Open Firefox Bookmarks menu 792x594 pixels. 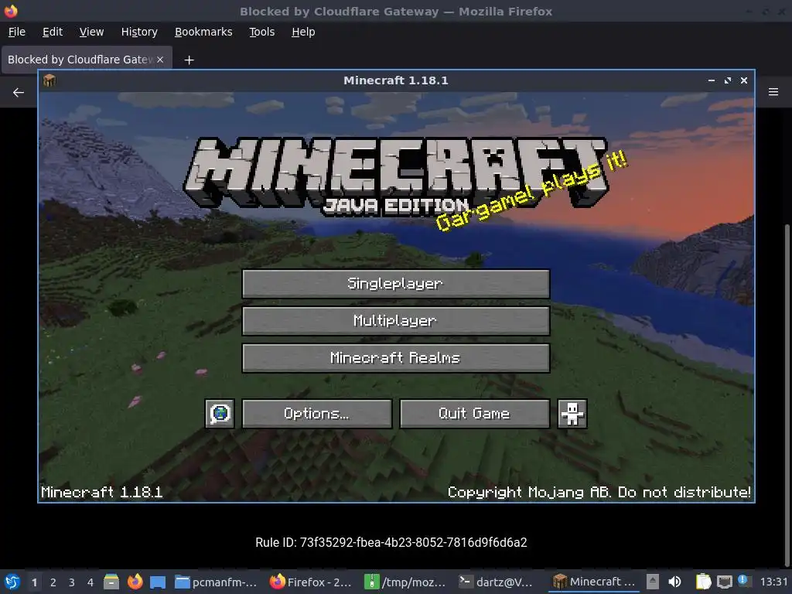tap(203, 32)
